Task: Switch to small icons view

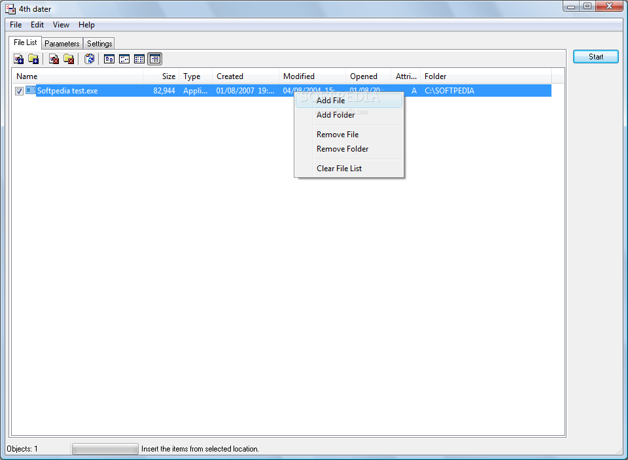Action: coord(124,59)
